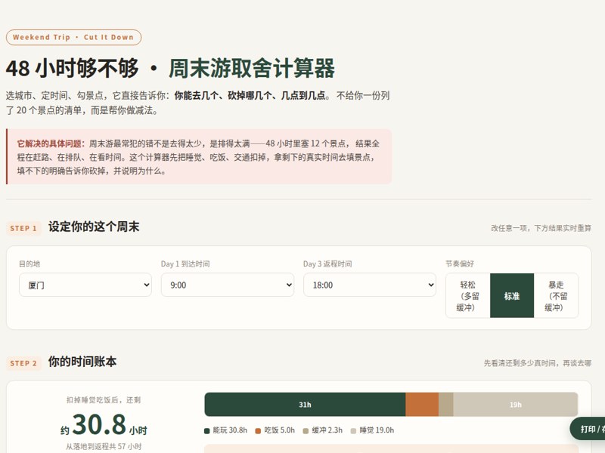
Task: Click the 吃饭 5.0h legend entry
Action: point(275,430)
